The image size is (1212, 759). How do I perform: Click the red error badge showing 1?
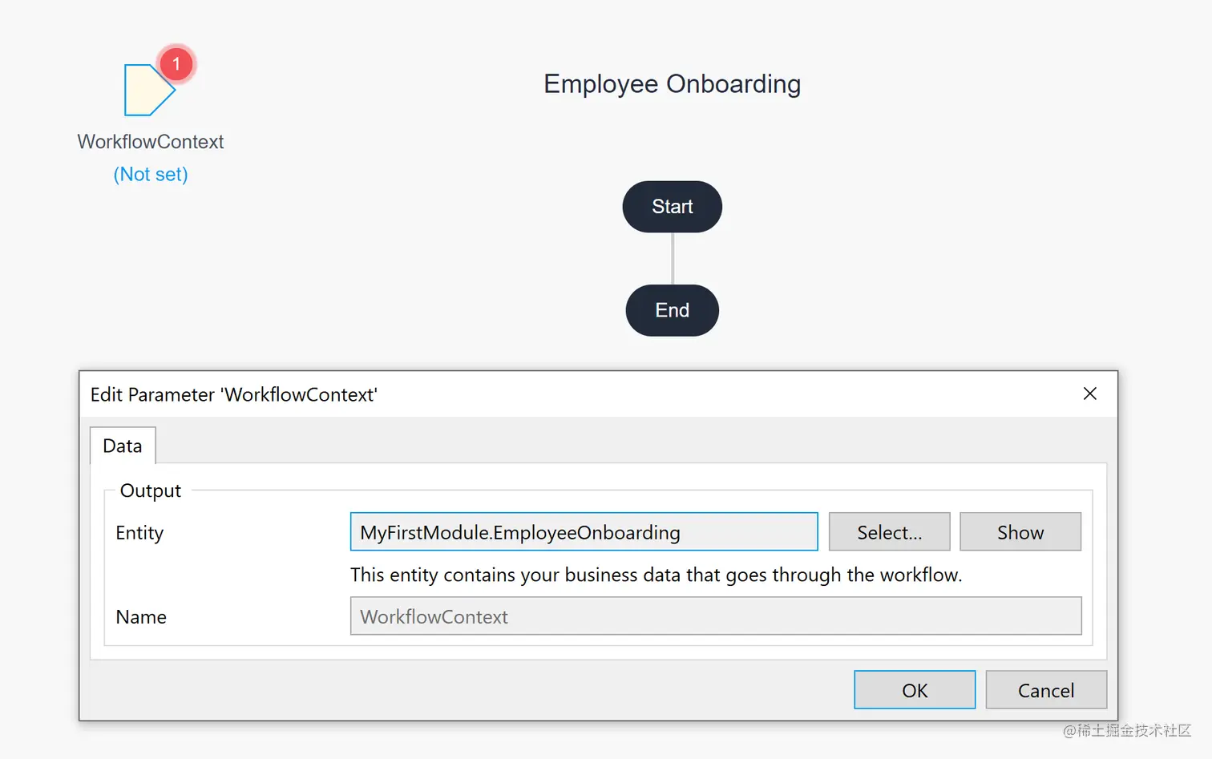click(176, 64)
